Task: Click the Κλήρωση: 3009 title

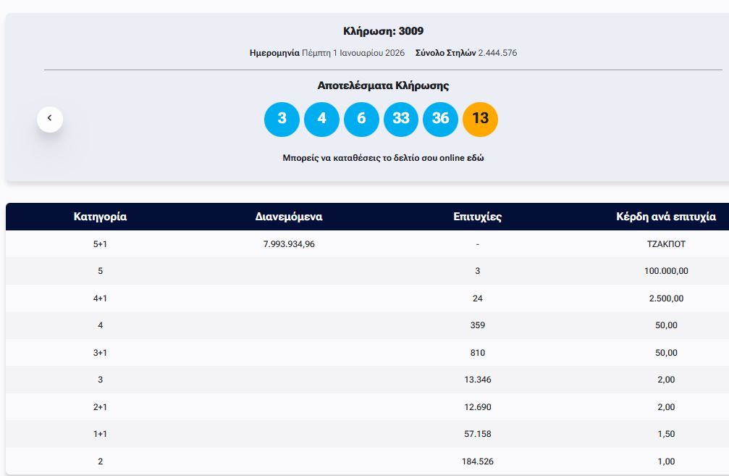Action: click(x=383, y=31)
